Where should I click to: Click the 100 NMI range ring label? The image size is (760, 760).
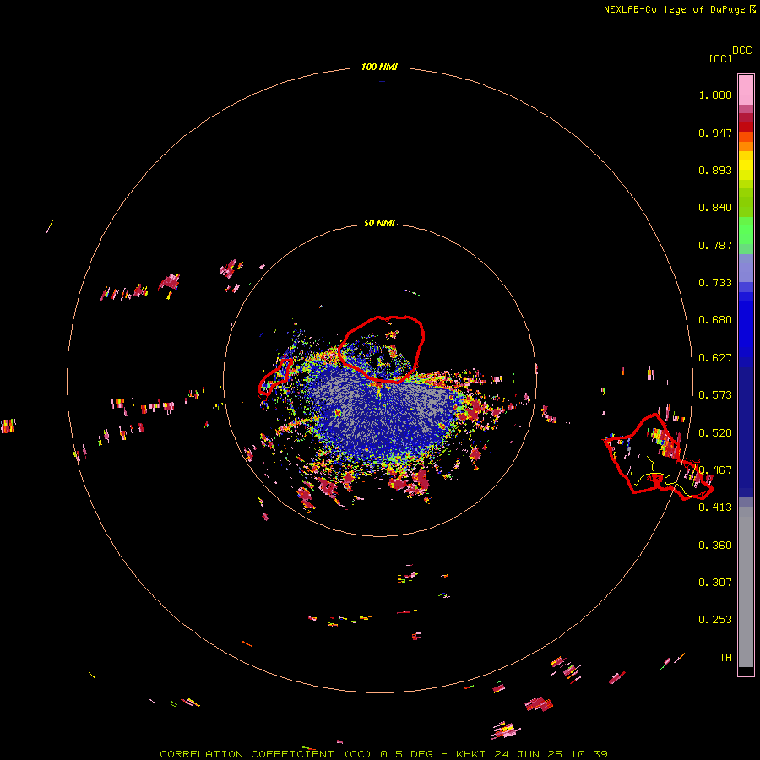point(379,67)
